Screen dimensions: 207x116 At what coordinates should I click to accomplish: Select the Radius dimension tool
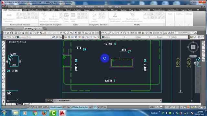pyautogui.click(x=118, y=33)
